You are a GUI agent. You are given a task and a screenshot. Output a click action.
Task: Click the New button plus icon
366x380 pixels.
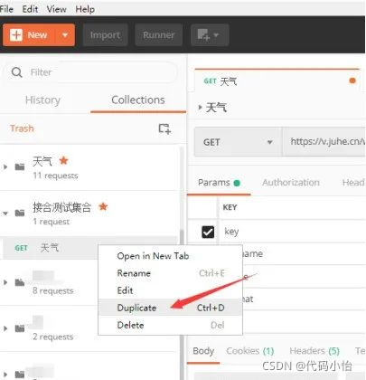16,35
